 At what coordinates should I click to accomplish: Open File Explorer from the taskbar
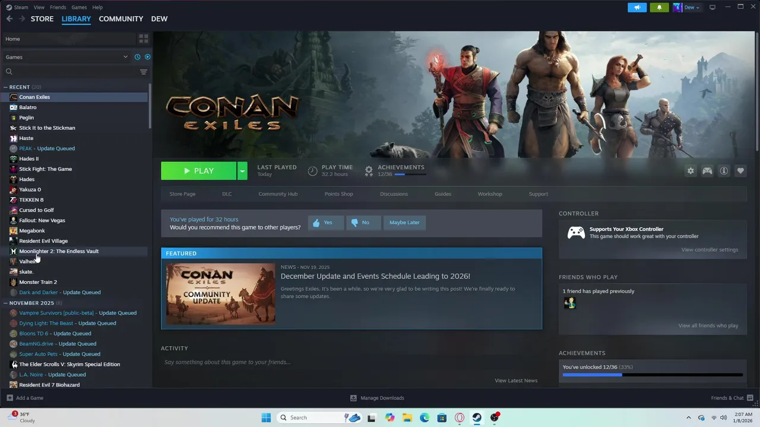(x=407, y=418)
